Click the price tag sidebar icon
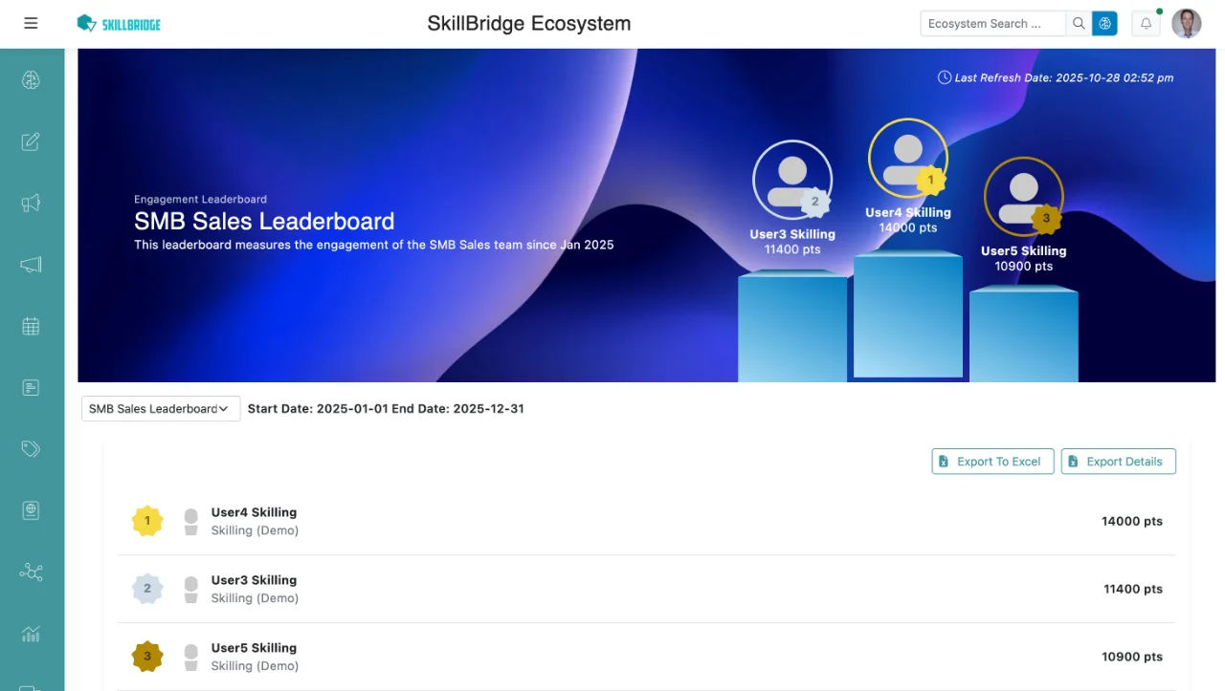The width and height of the screenshot is (1225, 691). (31, 449)
